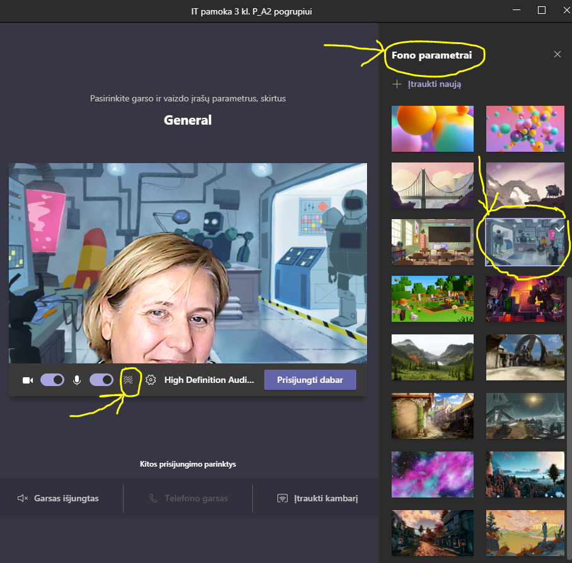Toggle the camera switch off
Image resolution: width=572 pixels, height=563 pixels.
pyautogui.click(x=52, y=380)
